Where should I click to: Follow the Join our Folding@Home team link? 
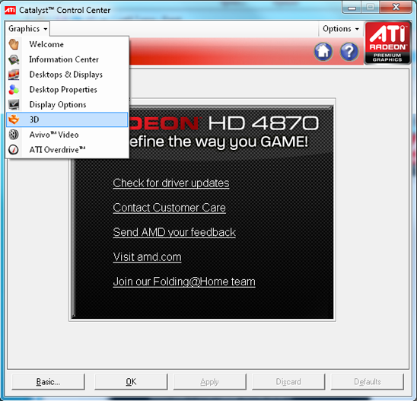(x=184, y=282)
